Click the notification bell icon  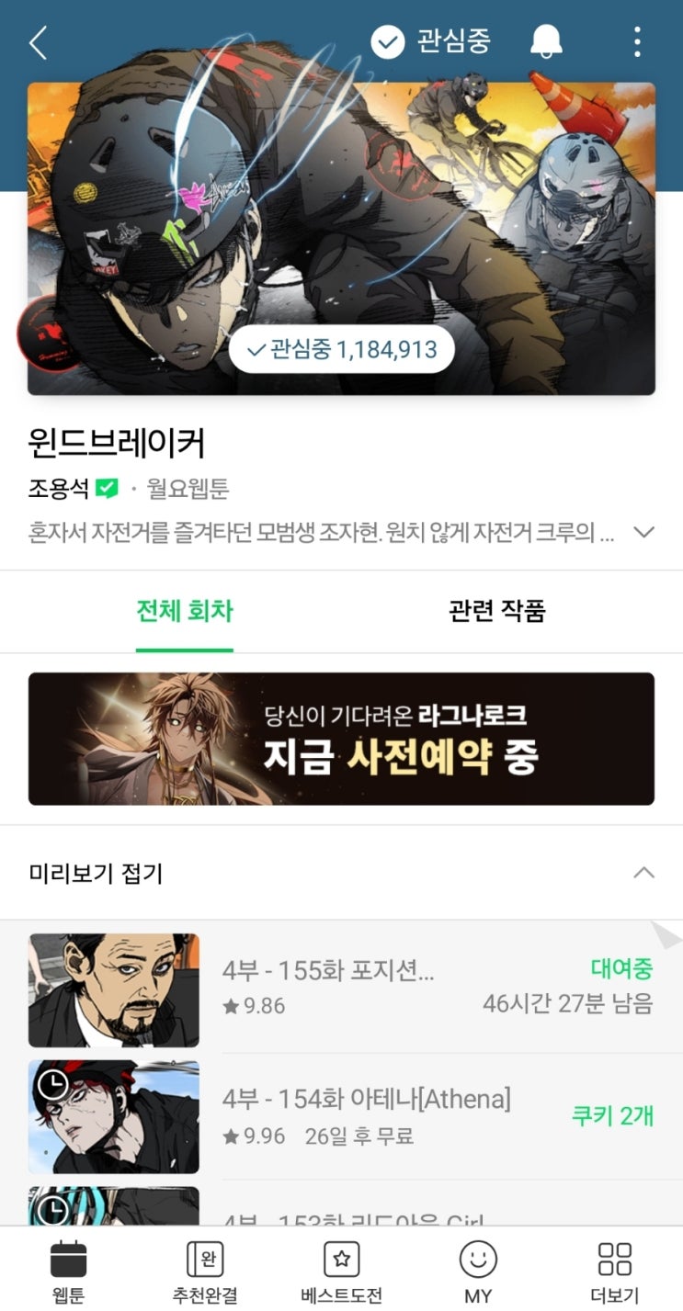pyautogui.click(x=546, y=41)
